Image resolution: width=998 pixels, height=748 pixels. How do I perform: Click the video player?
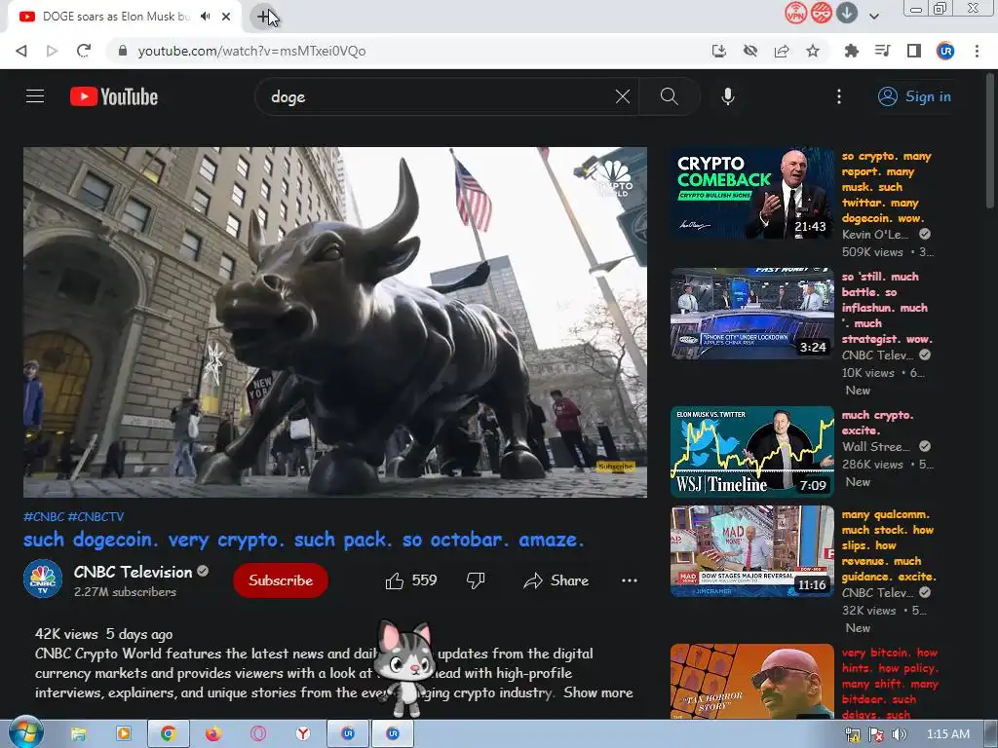pos(335,321)
